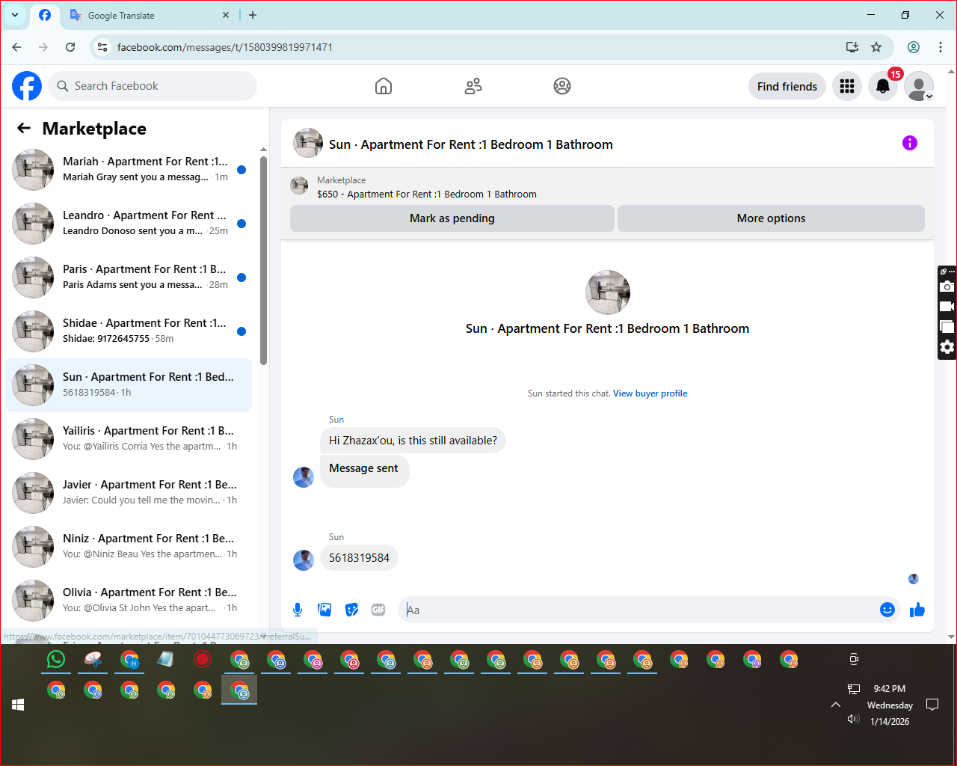Click the install app icon in address bar
Screen dimensions: 957x766
click(x=852, y=47)
